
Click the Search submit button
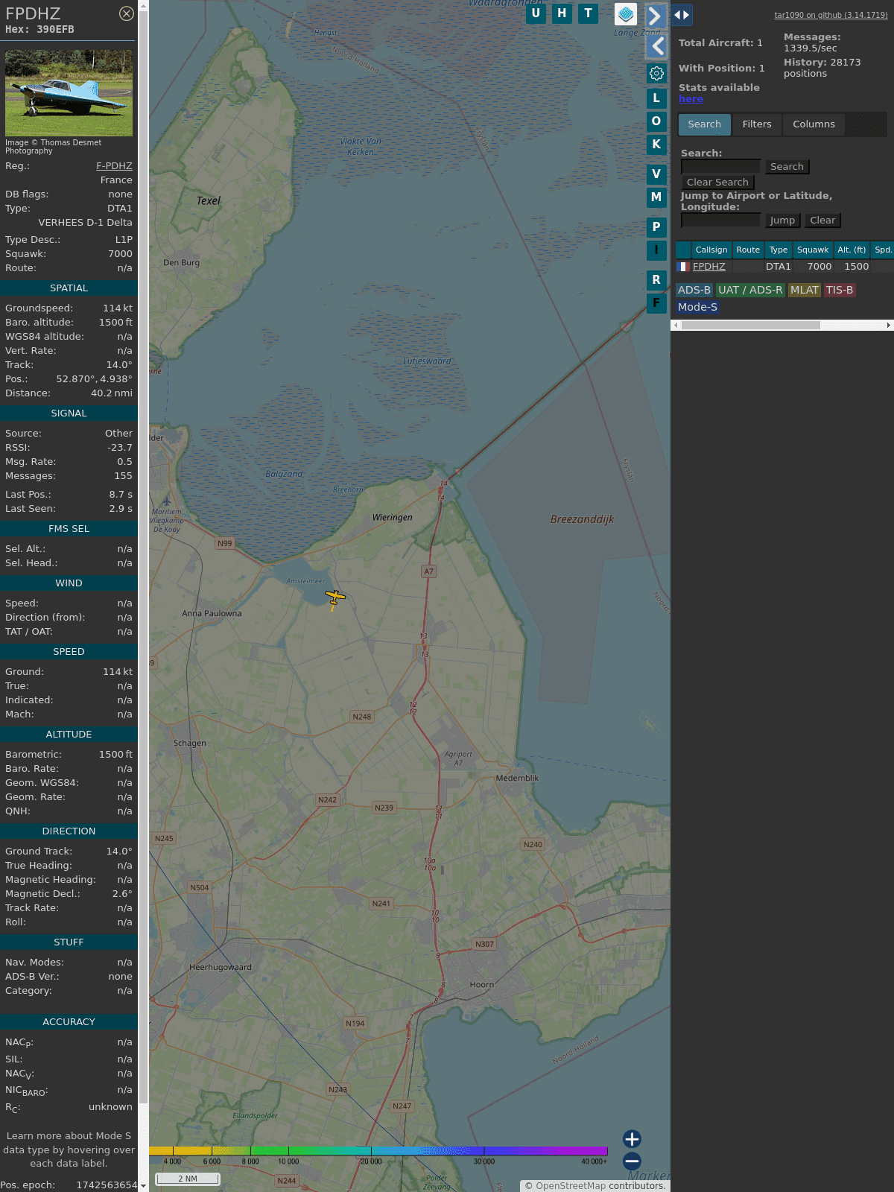pyautogui.click(x=787, y=167)
